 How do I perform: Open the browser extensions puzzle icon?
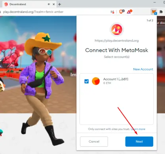[161, 12]
